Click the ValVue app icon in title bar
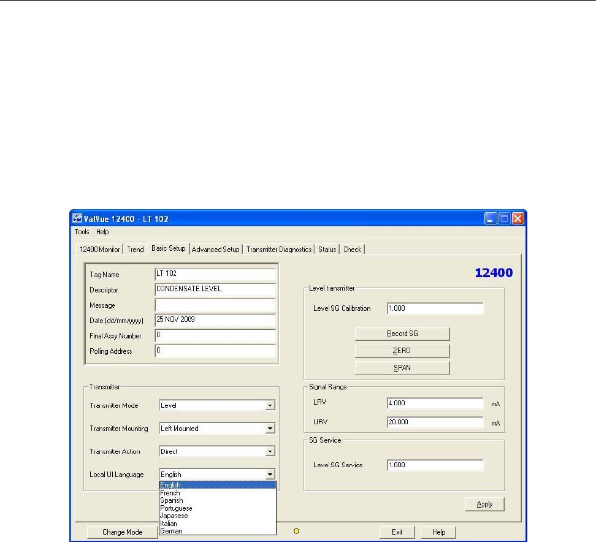596x542 pixels. (x=77, y=218)
